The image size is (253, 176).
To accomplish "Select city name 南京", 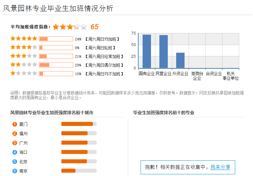I will coord(23,171).
